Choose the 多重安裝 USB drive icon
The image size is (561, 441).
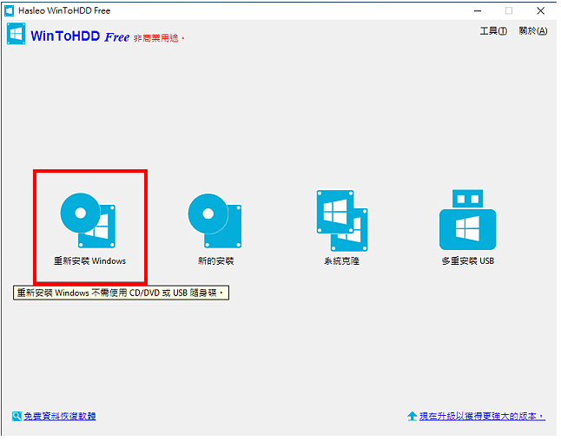click(x=467, y=220)
